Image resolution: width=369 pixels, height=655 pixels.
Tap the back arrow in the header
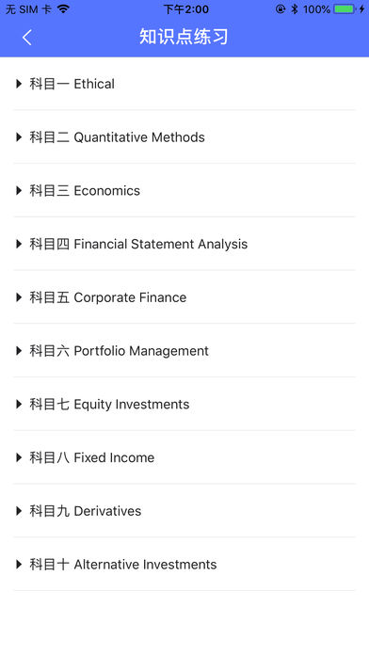(x=26, y=38)
